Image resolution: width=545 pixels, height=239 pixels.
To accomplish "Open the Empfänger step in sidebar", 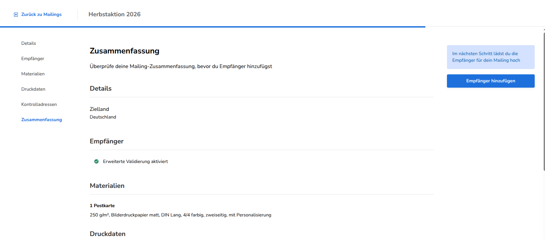I will (x=33, y=58).
